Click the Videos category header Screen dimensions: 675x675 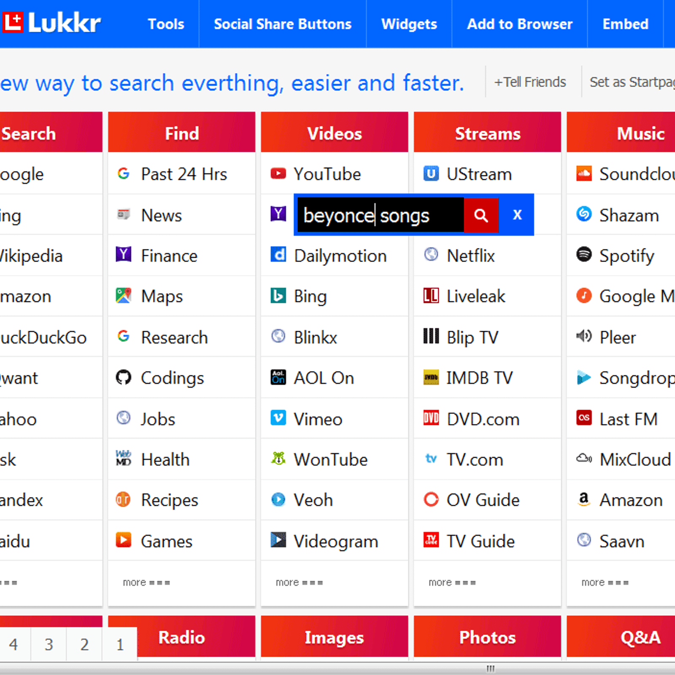[335, 132]
